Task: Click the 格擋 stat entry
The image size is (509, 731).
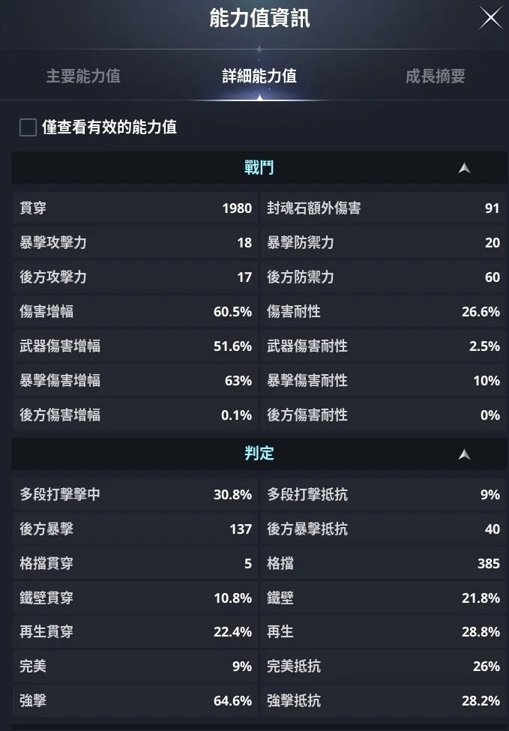Action: point(383,564)
